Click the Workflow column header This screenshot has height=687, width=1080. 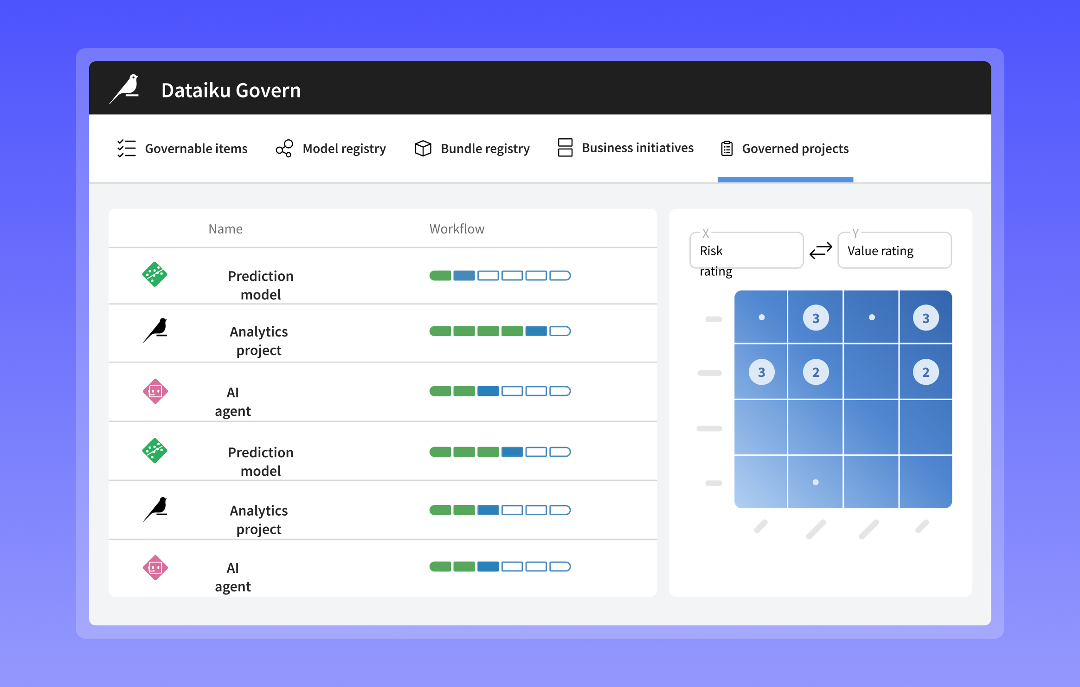(456, 229)
